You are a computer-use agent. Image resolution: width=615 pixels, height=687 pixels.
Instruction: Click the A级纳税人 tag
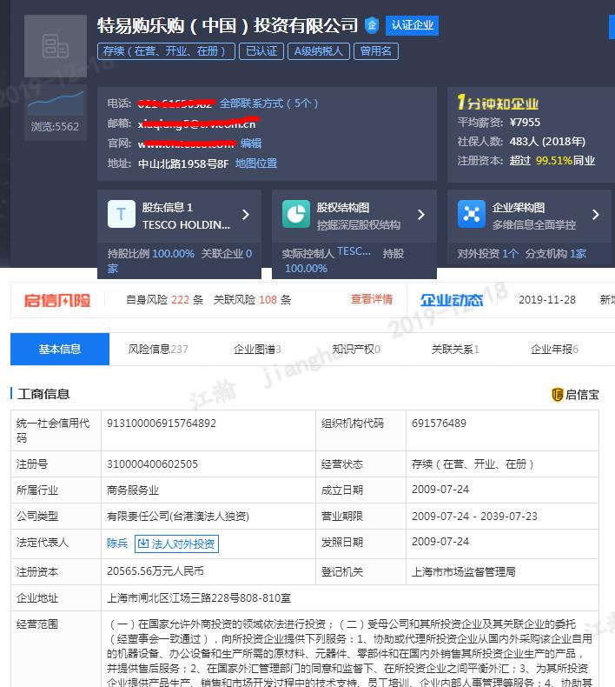click(x=318, y=51)
